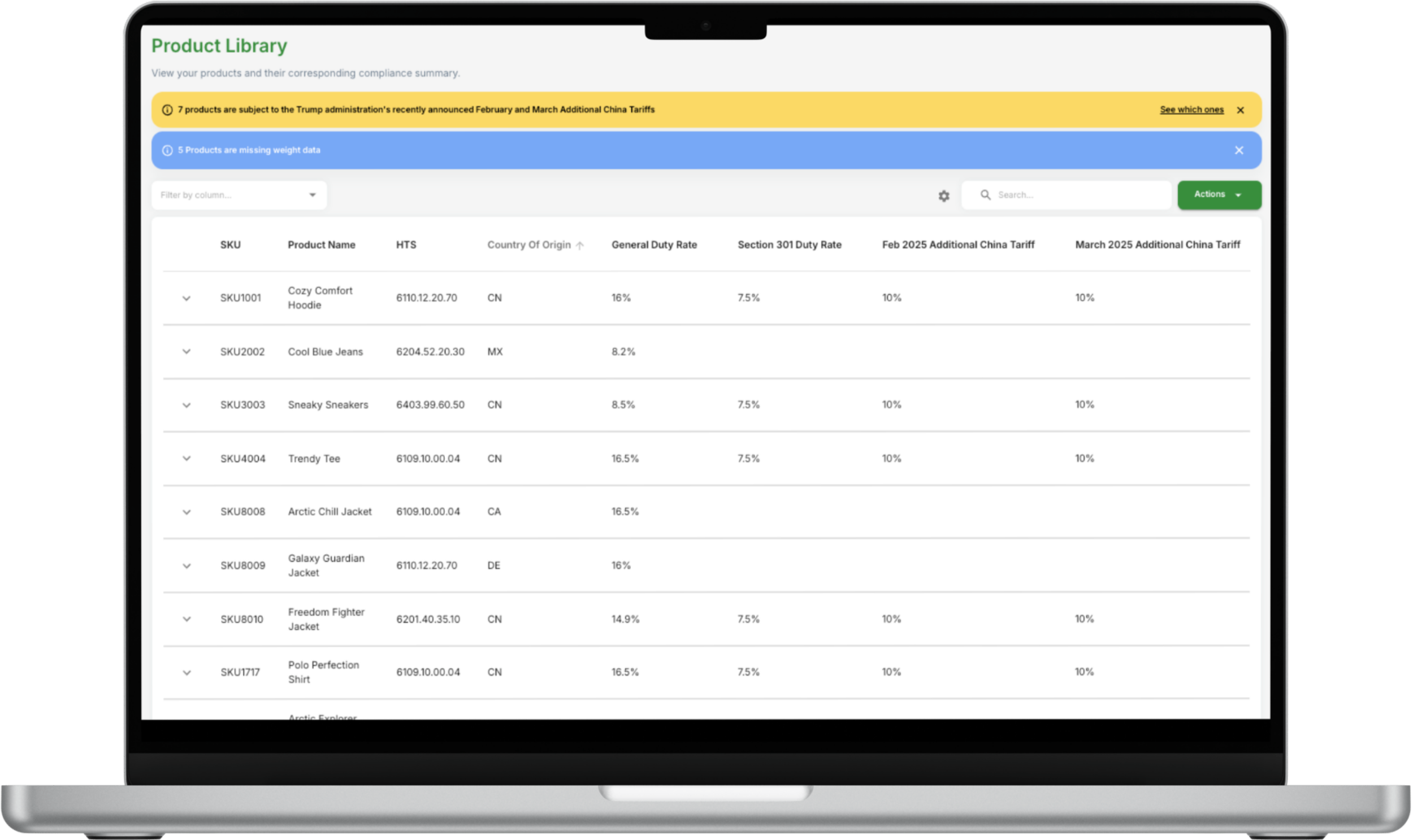Image resolution: width=1413 pixels, height=840 pixels.
Task: Expand the SKU1001 Cozy Comfort Hoodie row
Action: (x=187, y=298)
